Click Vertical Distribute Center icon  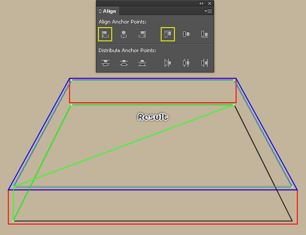click(124, 63)
